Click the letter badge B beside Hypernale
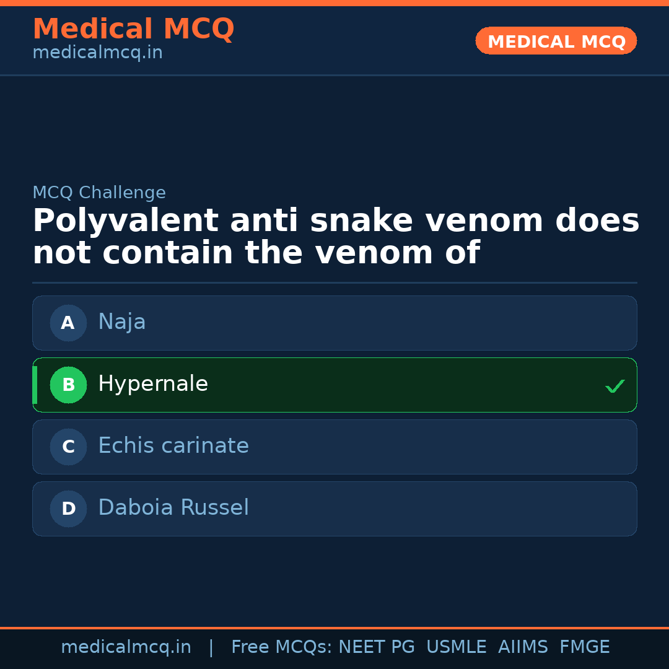 [68, 385]
